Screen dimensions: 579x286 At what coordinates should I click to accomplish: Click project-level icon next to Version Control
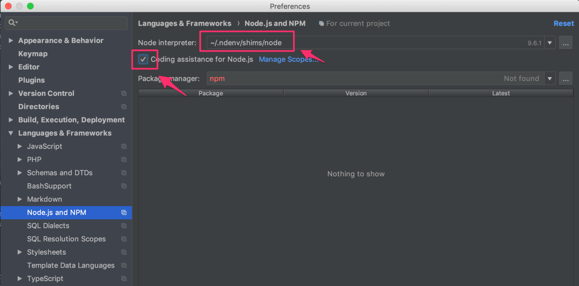124,93
